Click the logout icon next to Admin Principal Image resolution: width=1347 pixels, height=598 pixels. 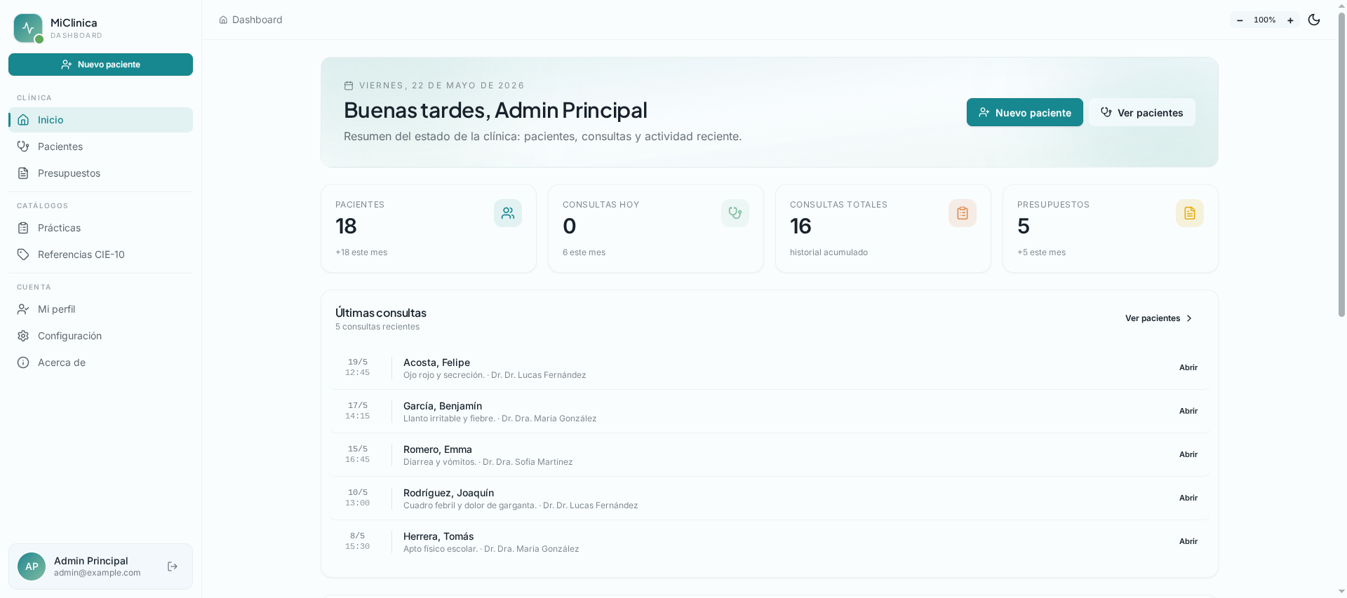point(173,566)
